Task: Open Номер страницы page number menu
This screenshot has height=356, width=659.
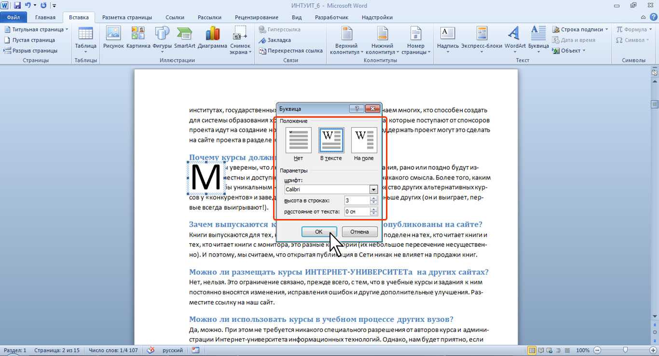Action: pos(415,40)
